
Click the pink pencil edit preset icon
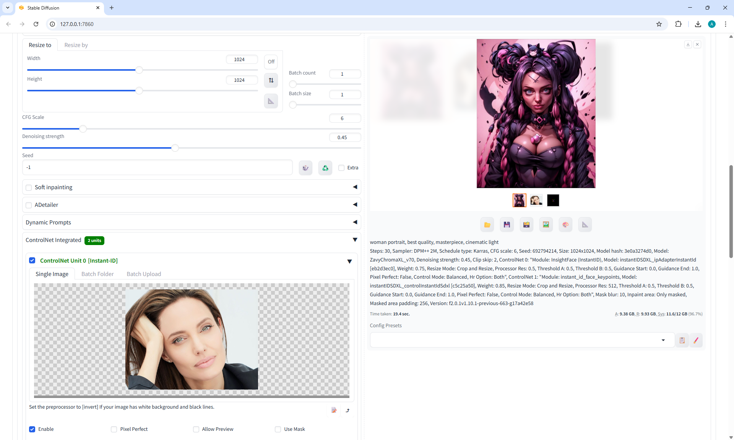pyautogui.click(x=696, y=340)
